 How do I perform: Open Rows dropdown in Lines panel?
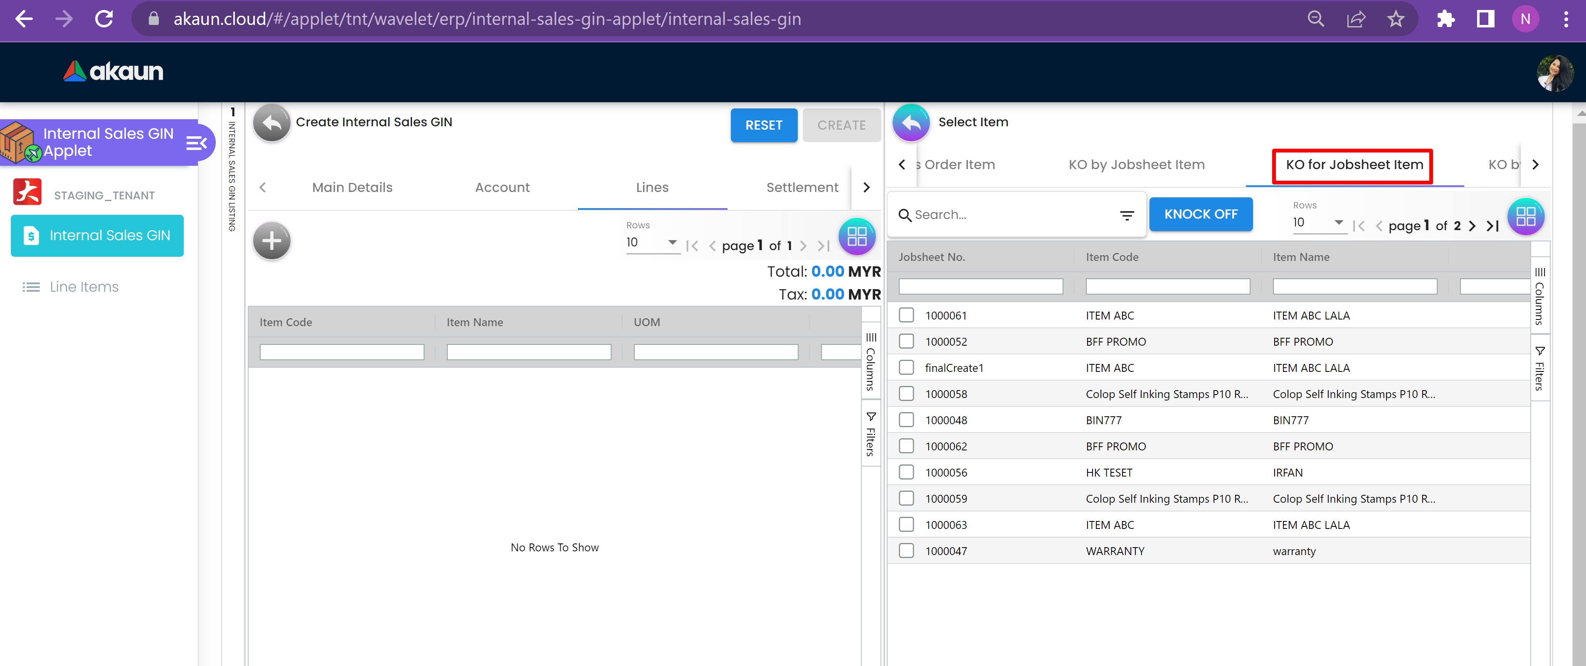click(x=652, y=243)
